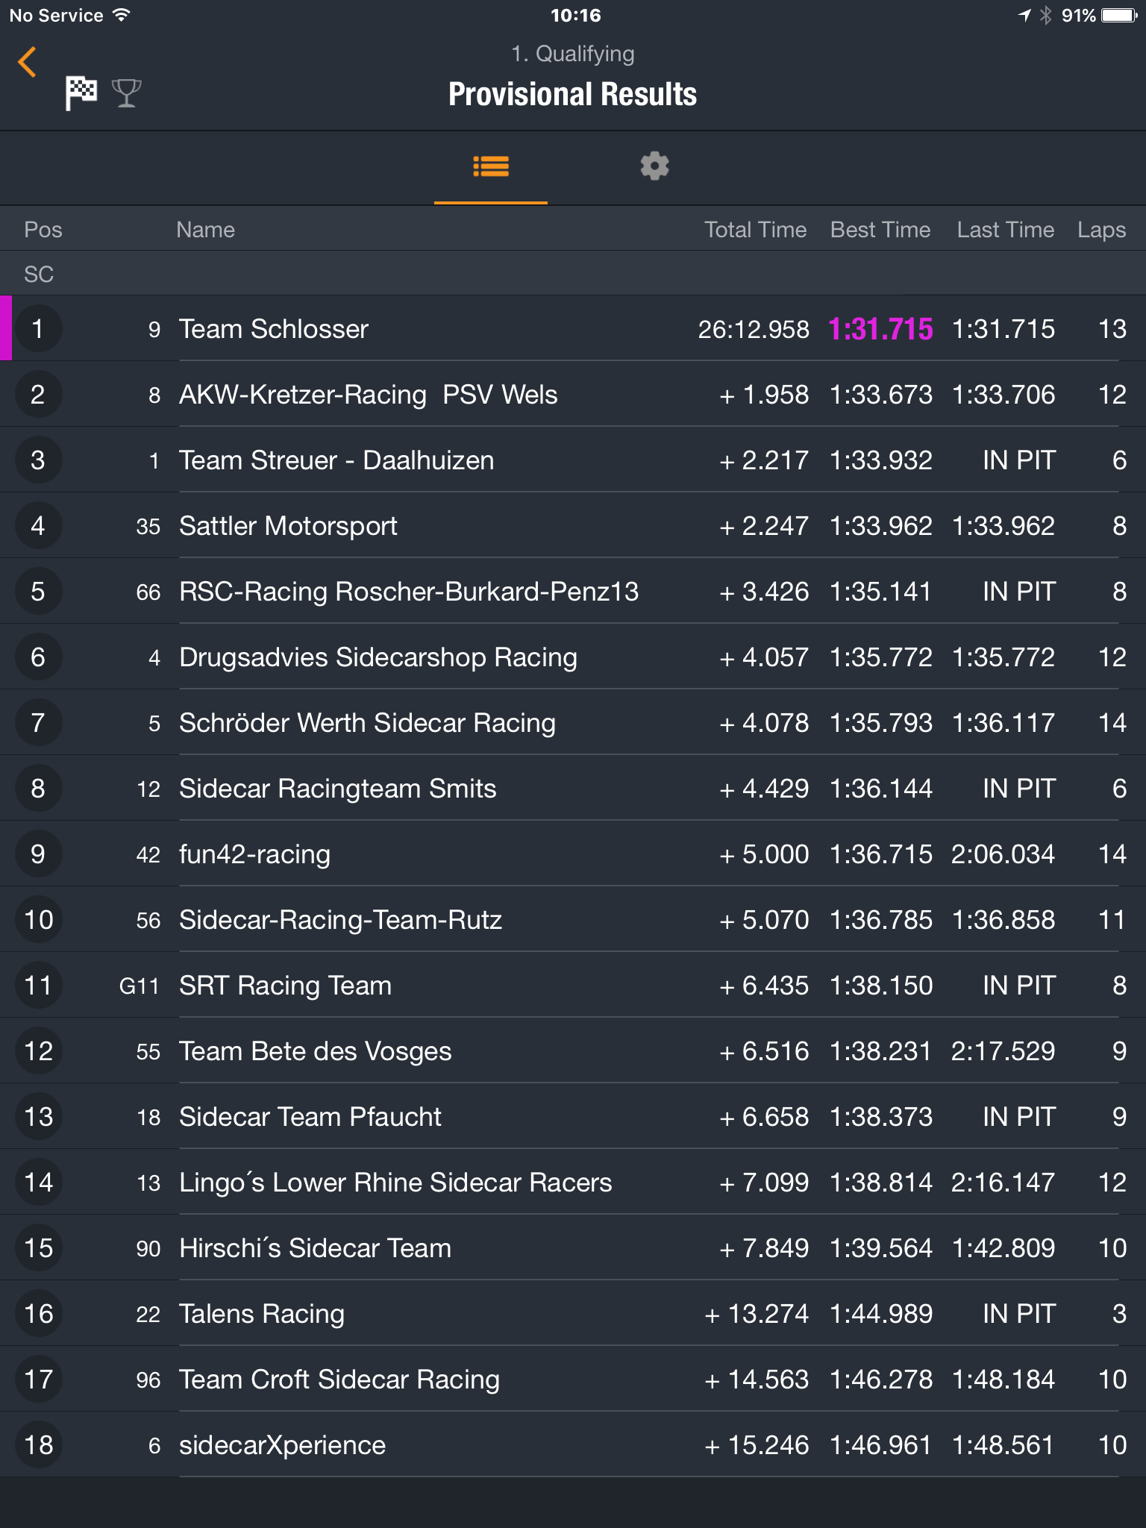The image size is (1146, 1528).
Task: Open the Sattler Motorsport row
Action: (x=573, y=526)
